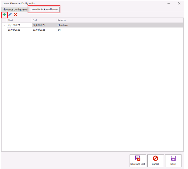The height and width of the screenshot is (169, 188).
Task: Sort by the Start column header
Action: [x=19, y=20]
